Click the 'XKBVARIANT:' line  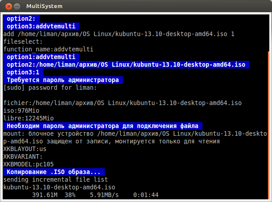pyautogui.click(x=23, y=156)
